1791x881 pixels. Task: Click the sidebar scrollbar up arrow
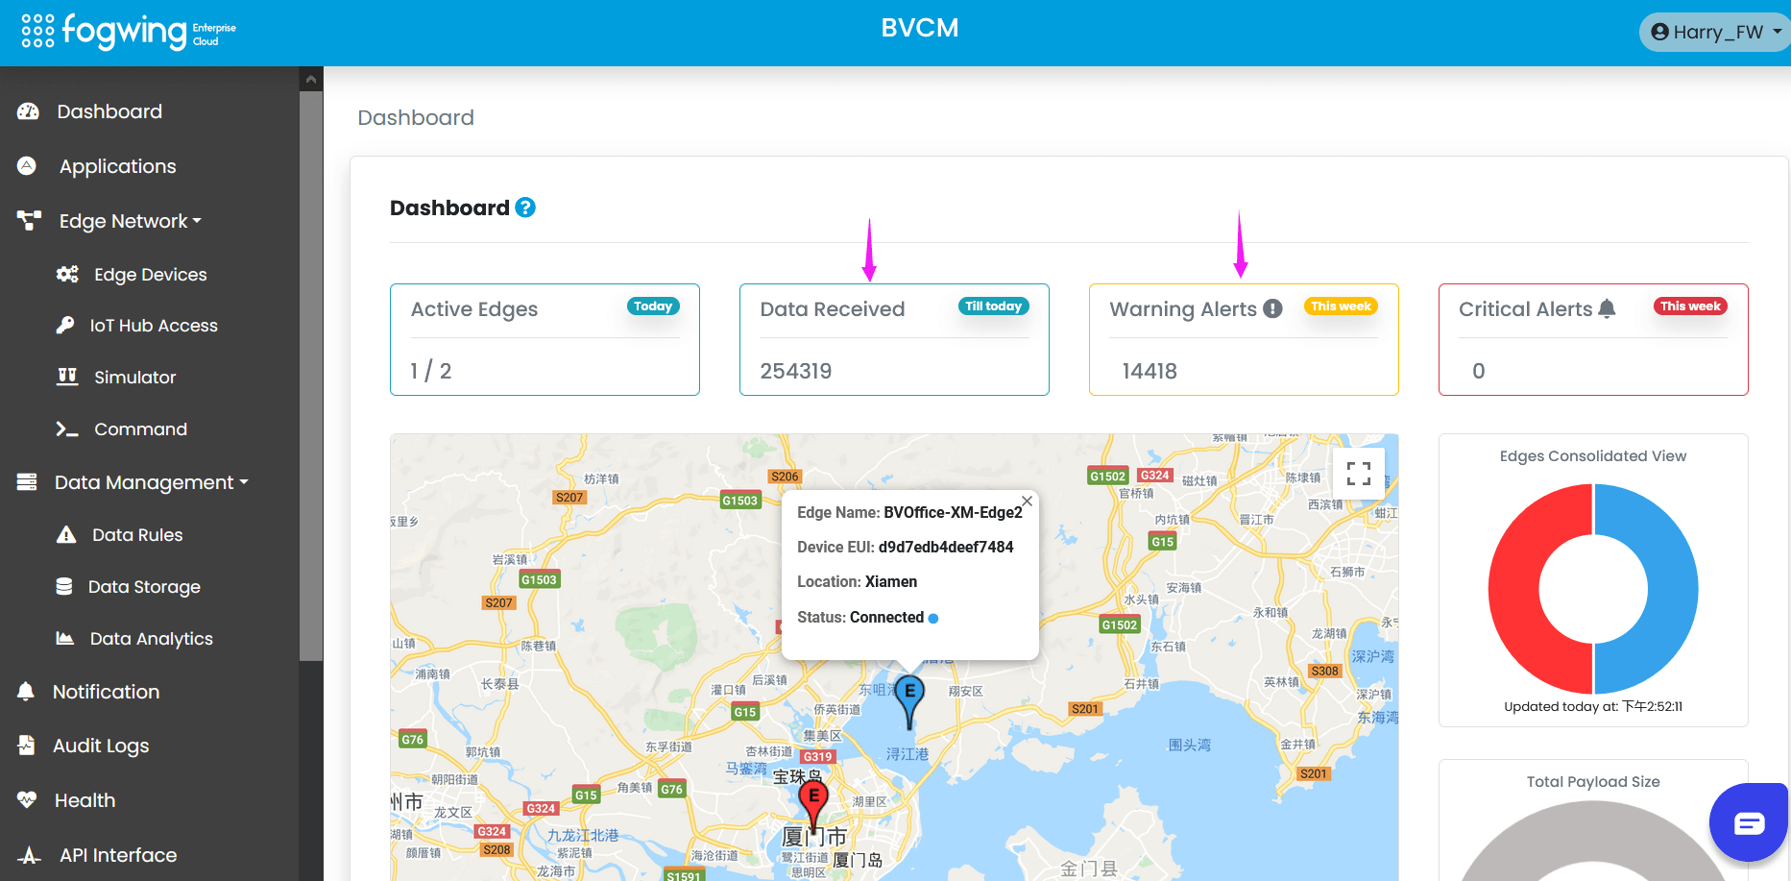click(311, 79)
